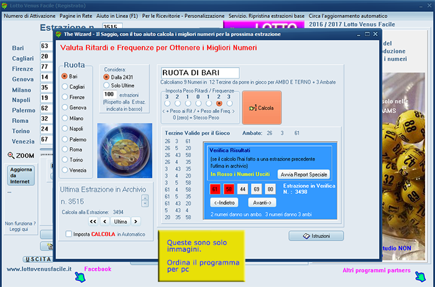Open the 'Non funziona? Leggi qui' link

20,226
